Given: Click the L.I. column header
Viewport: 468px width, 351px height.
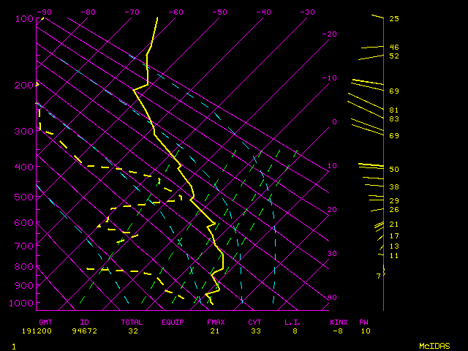Looking at the screenshot, I should [292, 322].
